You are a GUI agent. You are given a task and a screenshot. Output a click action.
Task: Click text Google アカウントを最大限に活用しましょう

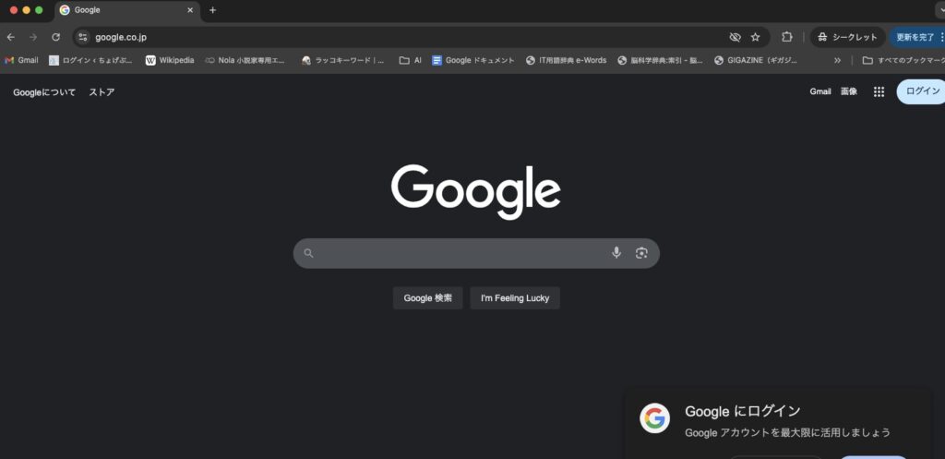(x=788, y=433)
